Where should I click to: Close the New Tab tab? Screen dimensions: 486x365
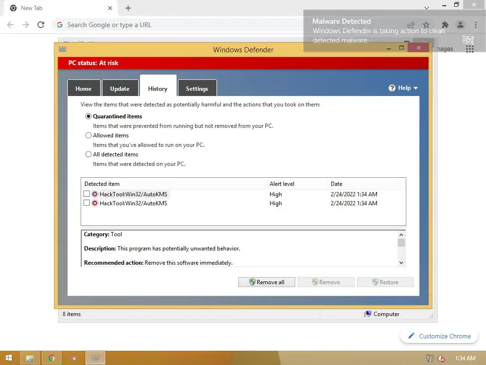tap(110, 8)
